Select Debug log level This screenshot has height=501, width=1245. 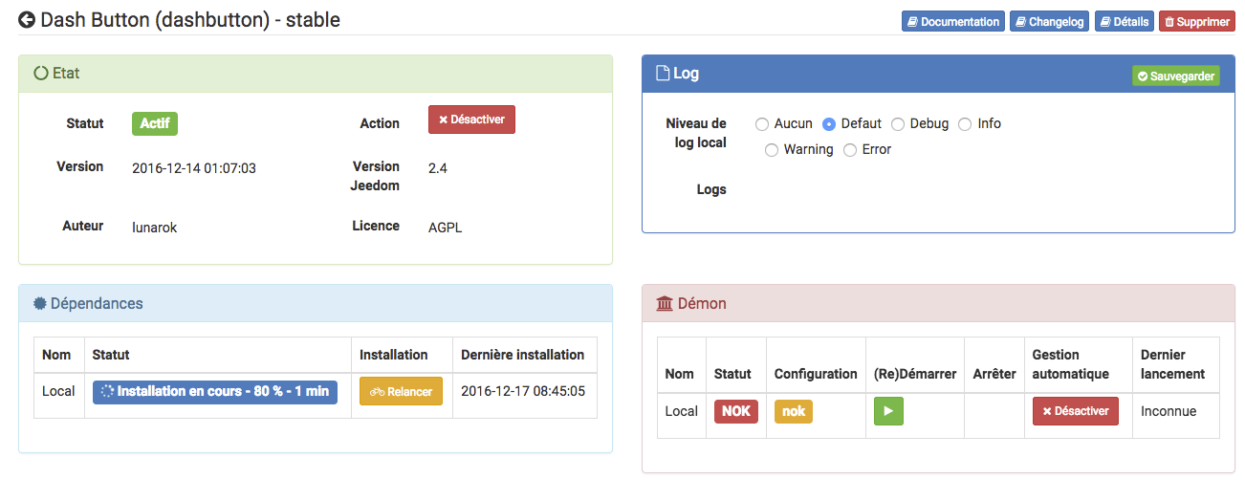[898, 124]
